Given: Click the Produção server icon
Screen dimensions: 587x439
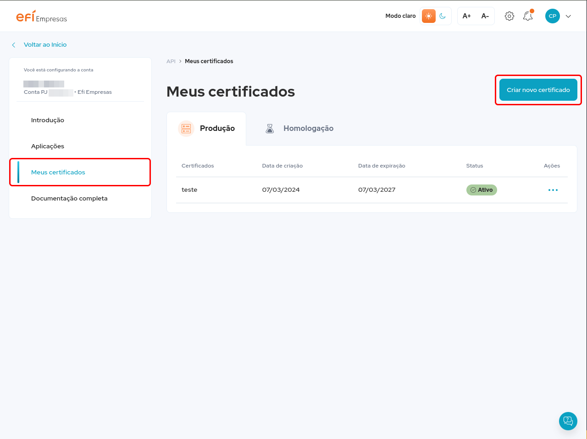Looking at the screenshot, I should pyautogui.click(x=186, y=129).
